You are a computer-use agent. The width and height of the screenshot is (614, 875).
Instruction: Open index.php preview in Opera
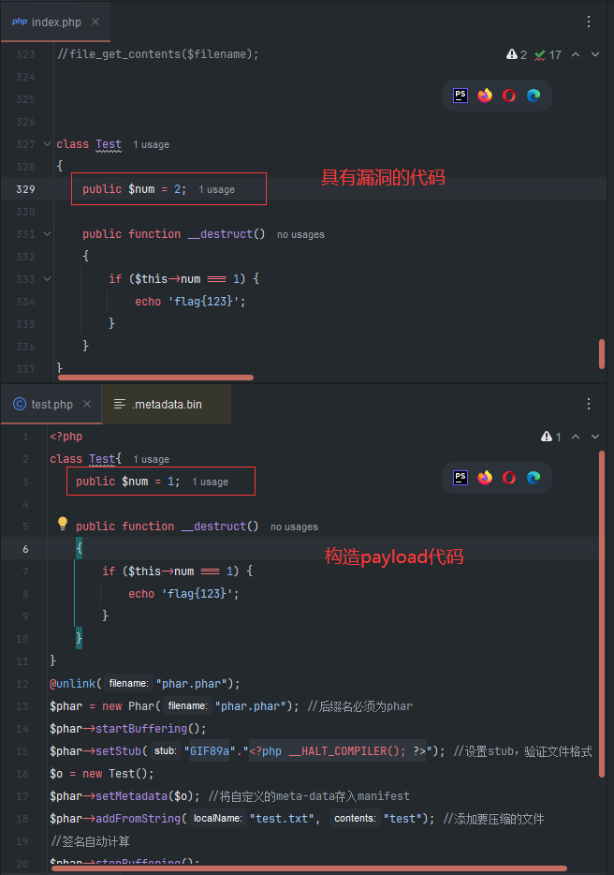point(509,96)
